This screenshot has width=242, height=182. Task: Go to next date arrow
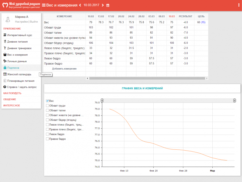pyautogui.click(x=103, y=5)
